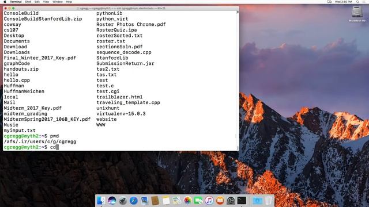The image size is (369, 207).
Task: Open the Terminal application menu
Action: (16, 2)
